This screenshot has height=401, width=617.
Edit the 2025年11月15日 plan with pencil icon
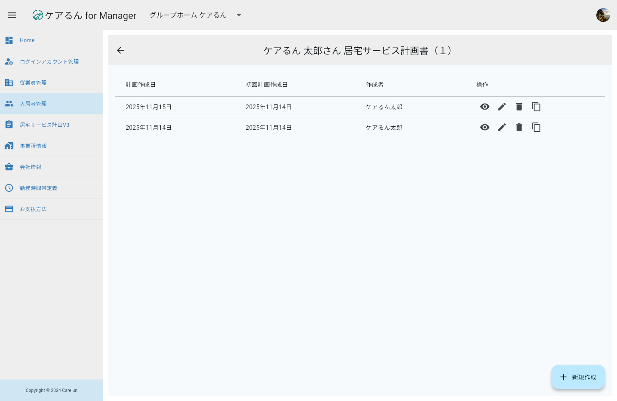point(502,107)
